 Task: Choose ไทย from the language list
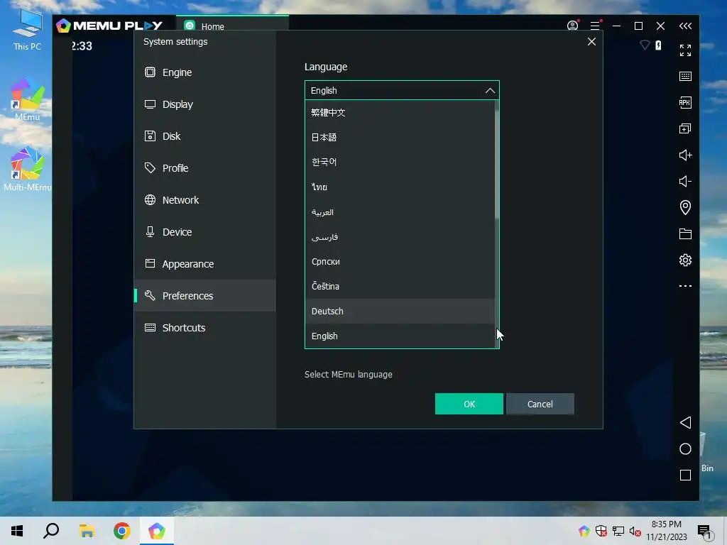pos(400,187)
